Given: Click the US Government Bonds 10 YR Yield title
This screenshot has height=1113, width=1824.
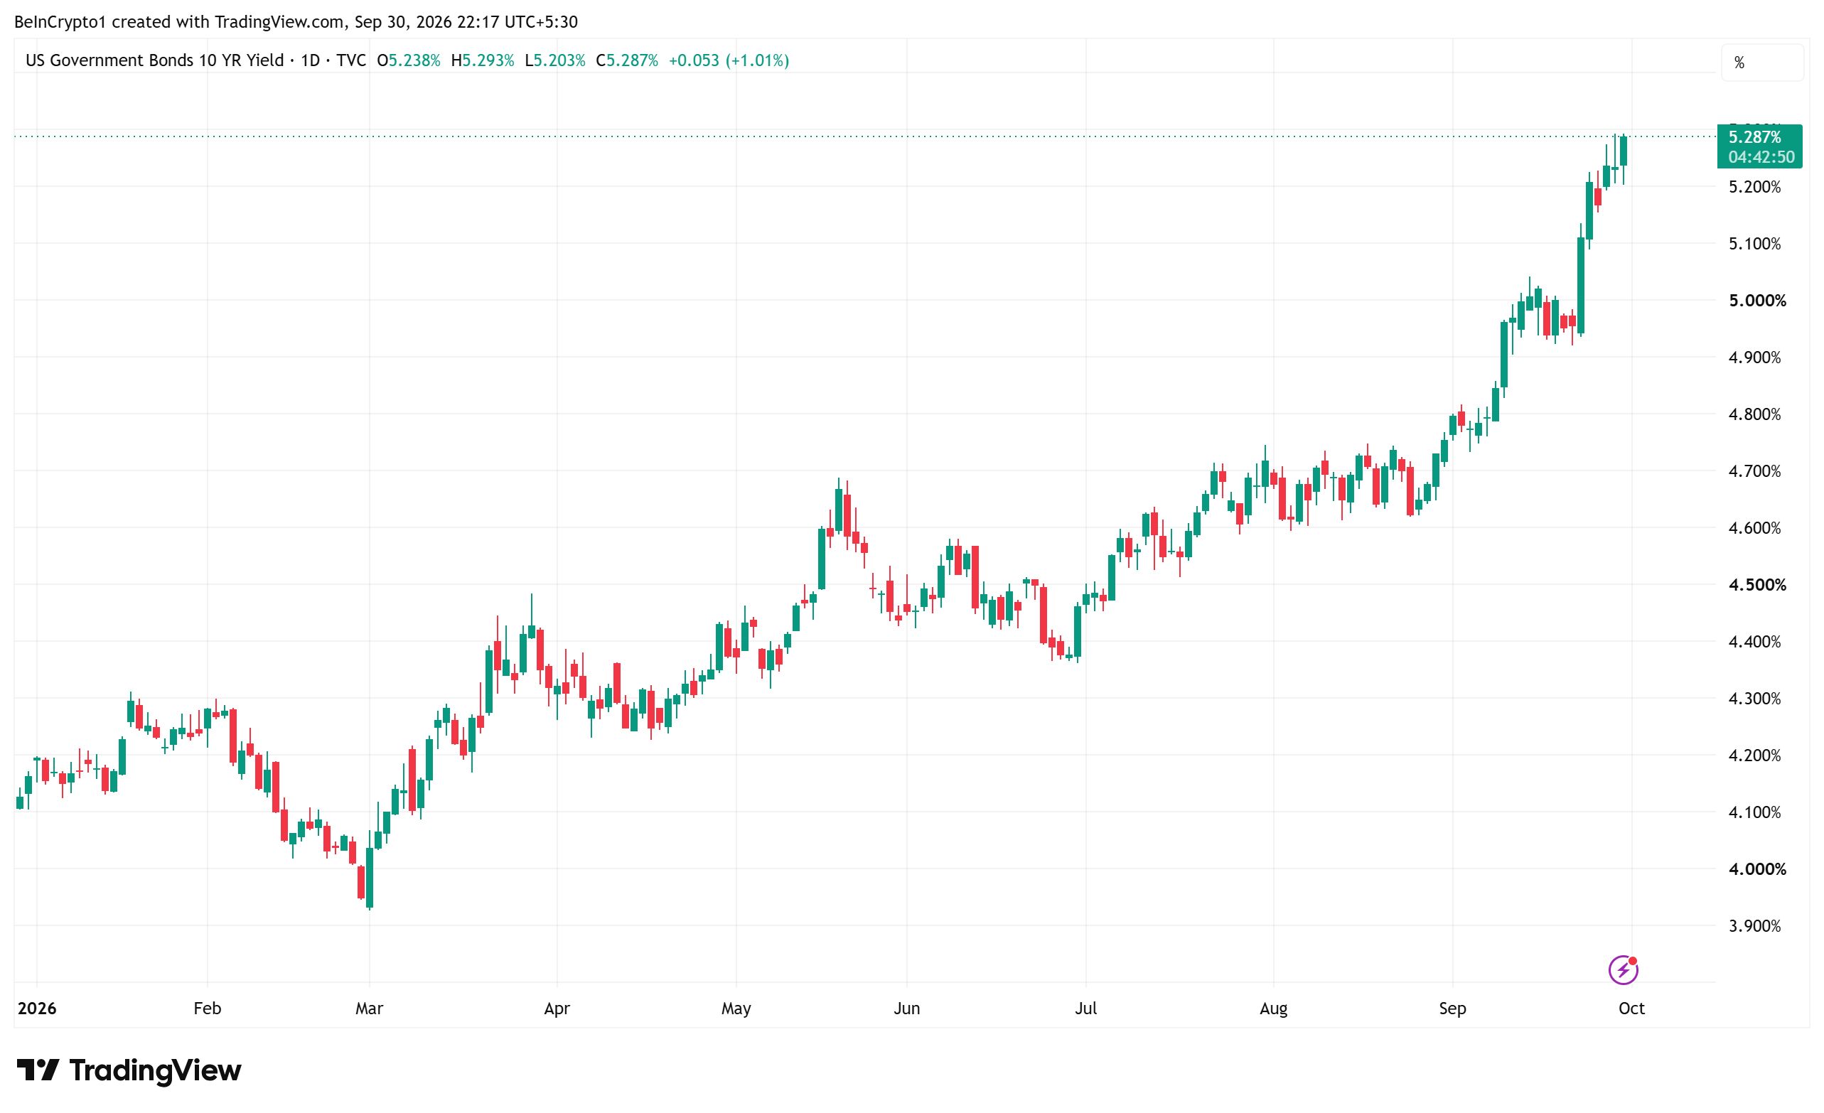Looking at the screenshot, I should pos(155,60).
